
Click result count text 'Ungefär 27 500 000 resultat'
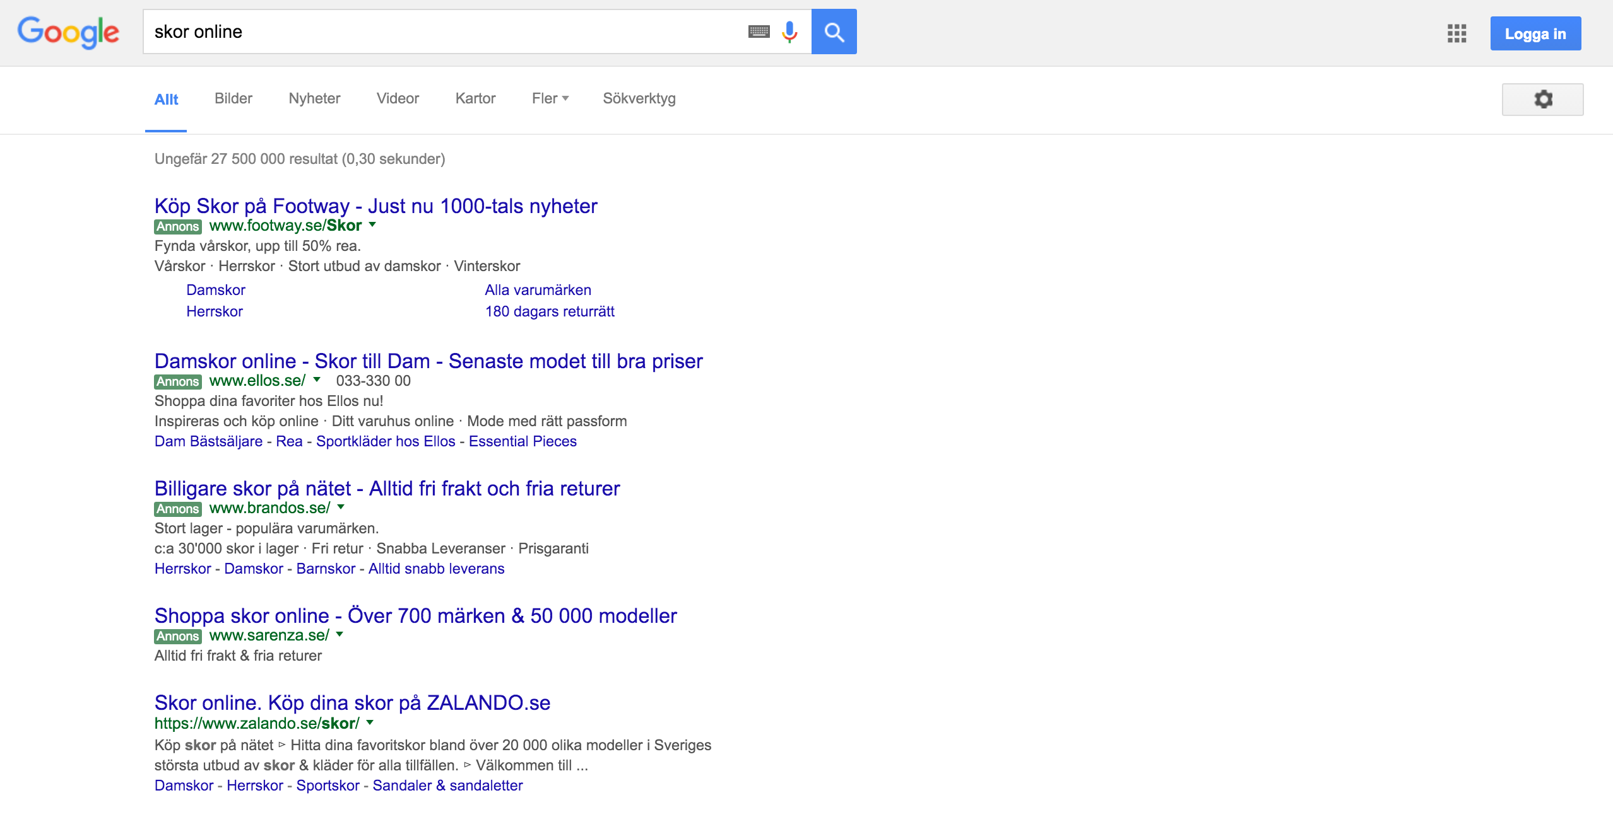click(246, 159)
